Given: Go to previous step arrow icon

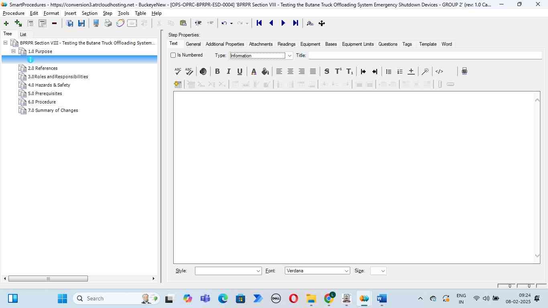Looking at the screenshot, I should pos(271,23).
